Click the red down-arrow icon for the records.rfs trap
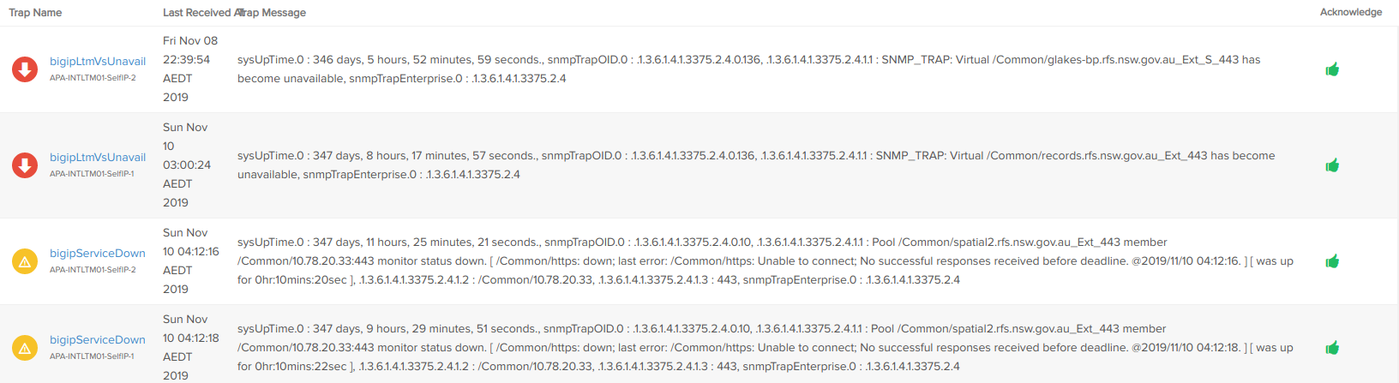The image size is (1399, 383). pos(25,165)
